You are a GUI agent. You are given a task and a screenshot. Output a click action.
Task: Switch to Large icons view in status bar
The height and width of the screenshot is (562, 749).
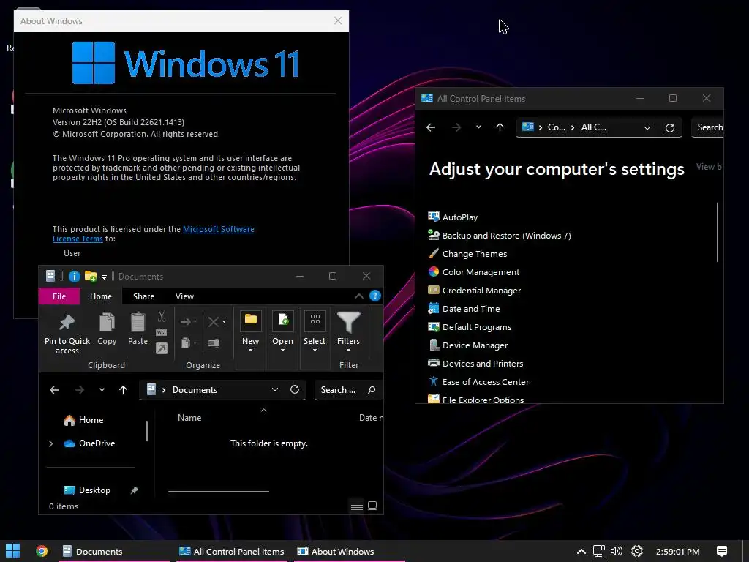tap(372, 506)
